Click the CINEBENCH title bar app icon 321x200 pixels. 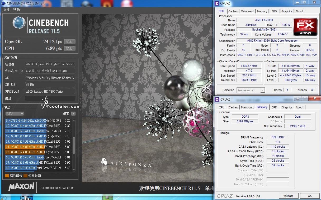(3, 3)
